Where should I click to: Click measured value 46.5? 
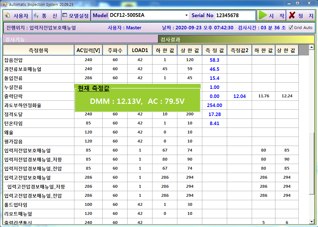point(214,69)
